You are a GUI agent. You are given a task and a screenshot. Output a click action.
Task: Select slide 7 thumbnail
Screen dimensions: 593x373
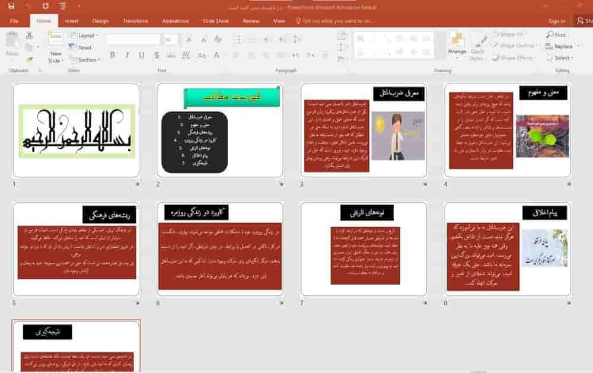364,248
